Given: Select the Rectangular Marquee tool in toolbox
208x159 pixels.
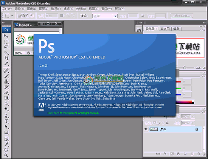Looking at the screenshot, I should coord(6,42).
